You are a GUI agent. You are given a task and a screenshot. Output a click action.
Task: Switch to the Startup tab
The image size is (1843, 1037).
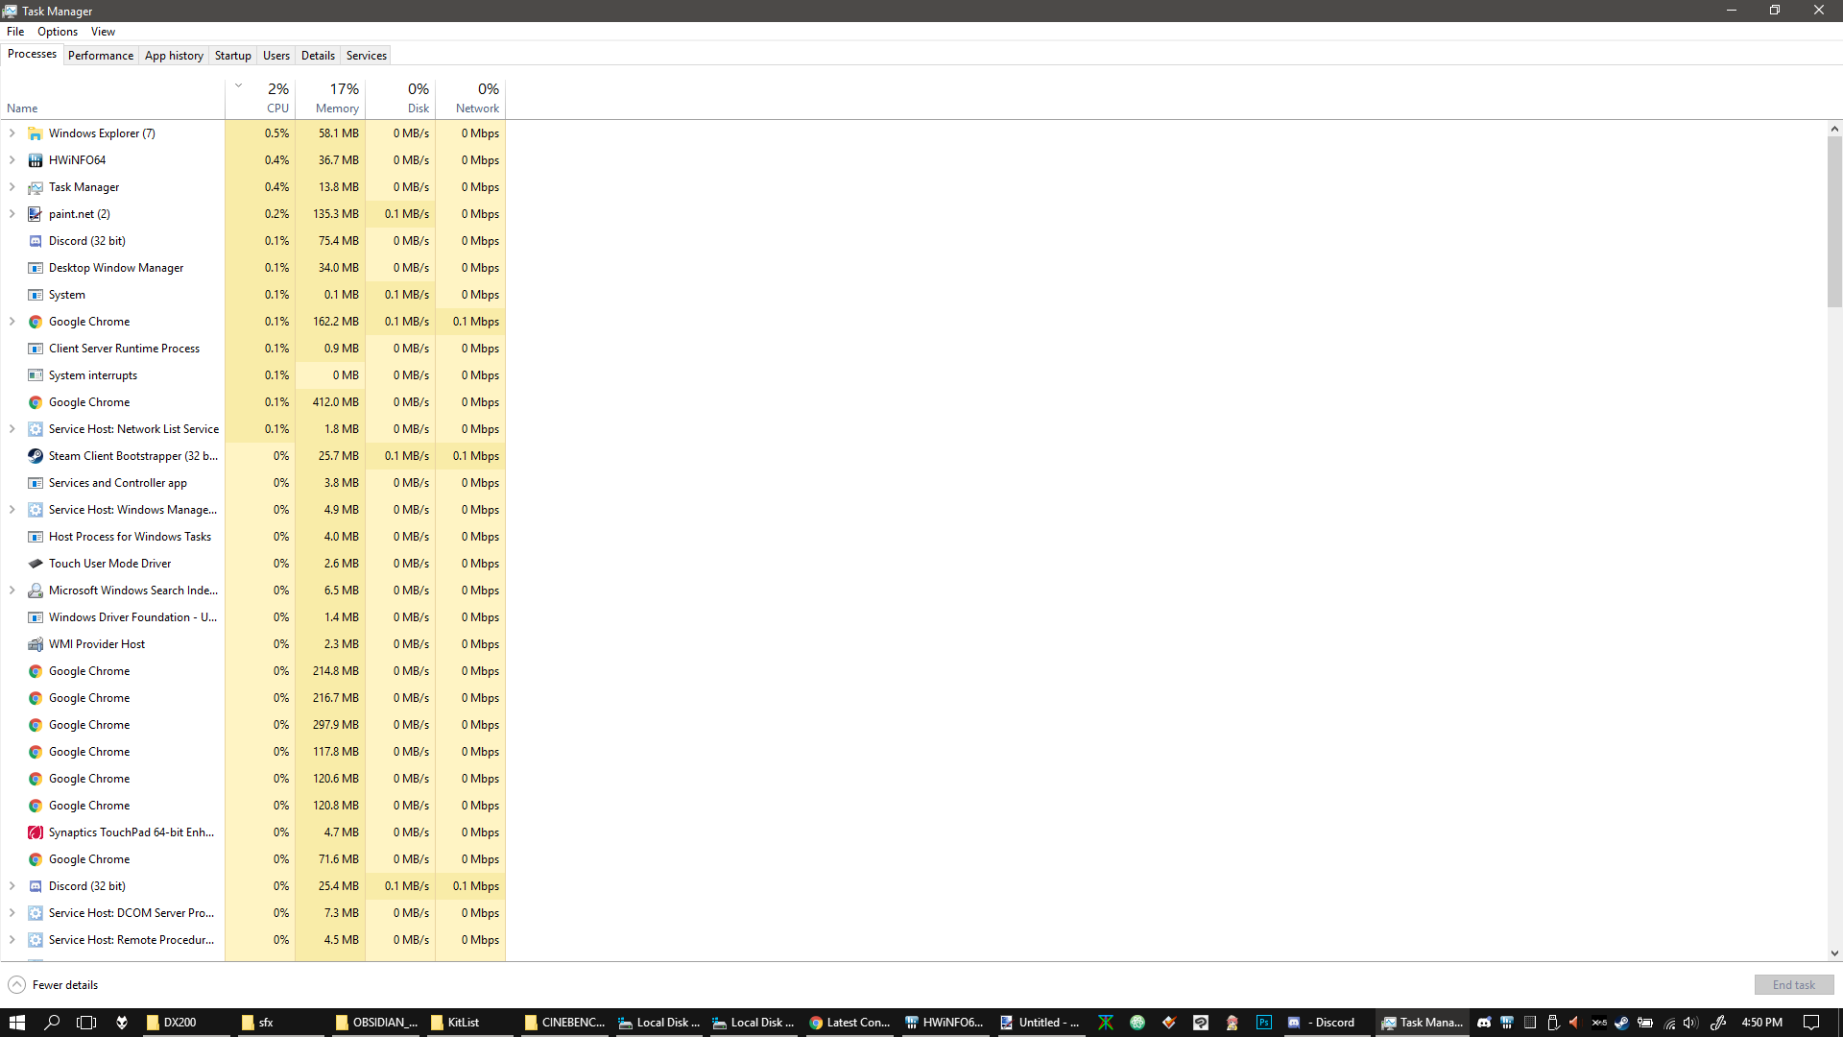pos(233,56)
